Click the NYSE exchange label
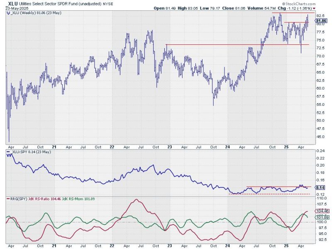This screenshot has width=332, height=249. (108, 4)
